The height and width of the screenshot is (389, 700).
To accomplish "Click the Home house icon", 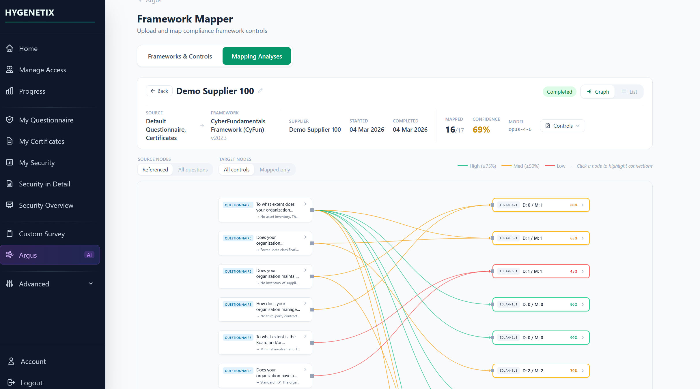I will point(10,48).
